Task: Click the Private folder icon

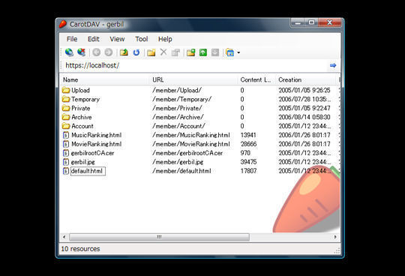Action: click(66, 108)
